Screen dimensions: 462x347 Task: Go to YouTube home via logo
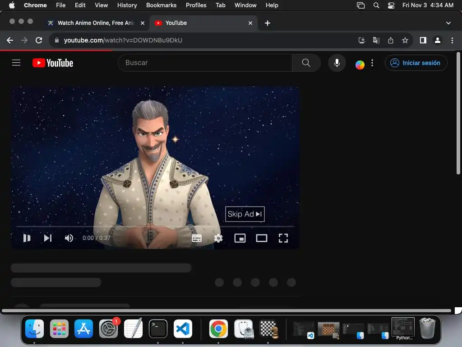[53, 63]
